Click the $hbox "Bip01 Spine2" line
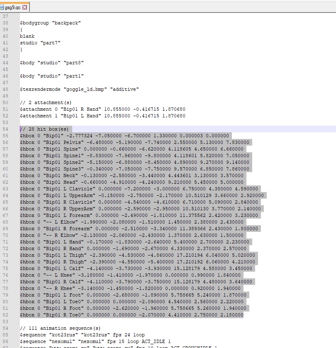336x348 pixels. 135,162
